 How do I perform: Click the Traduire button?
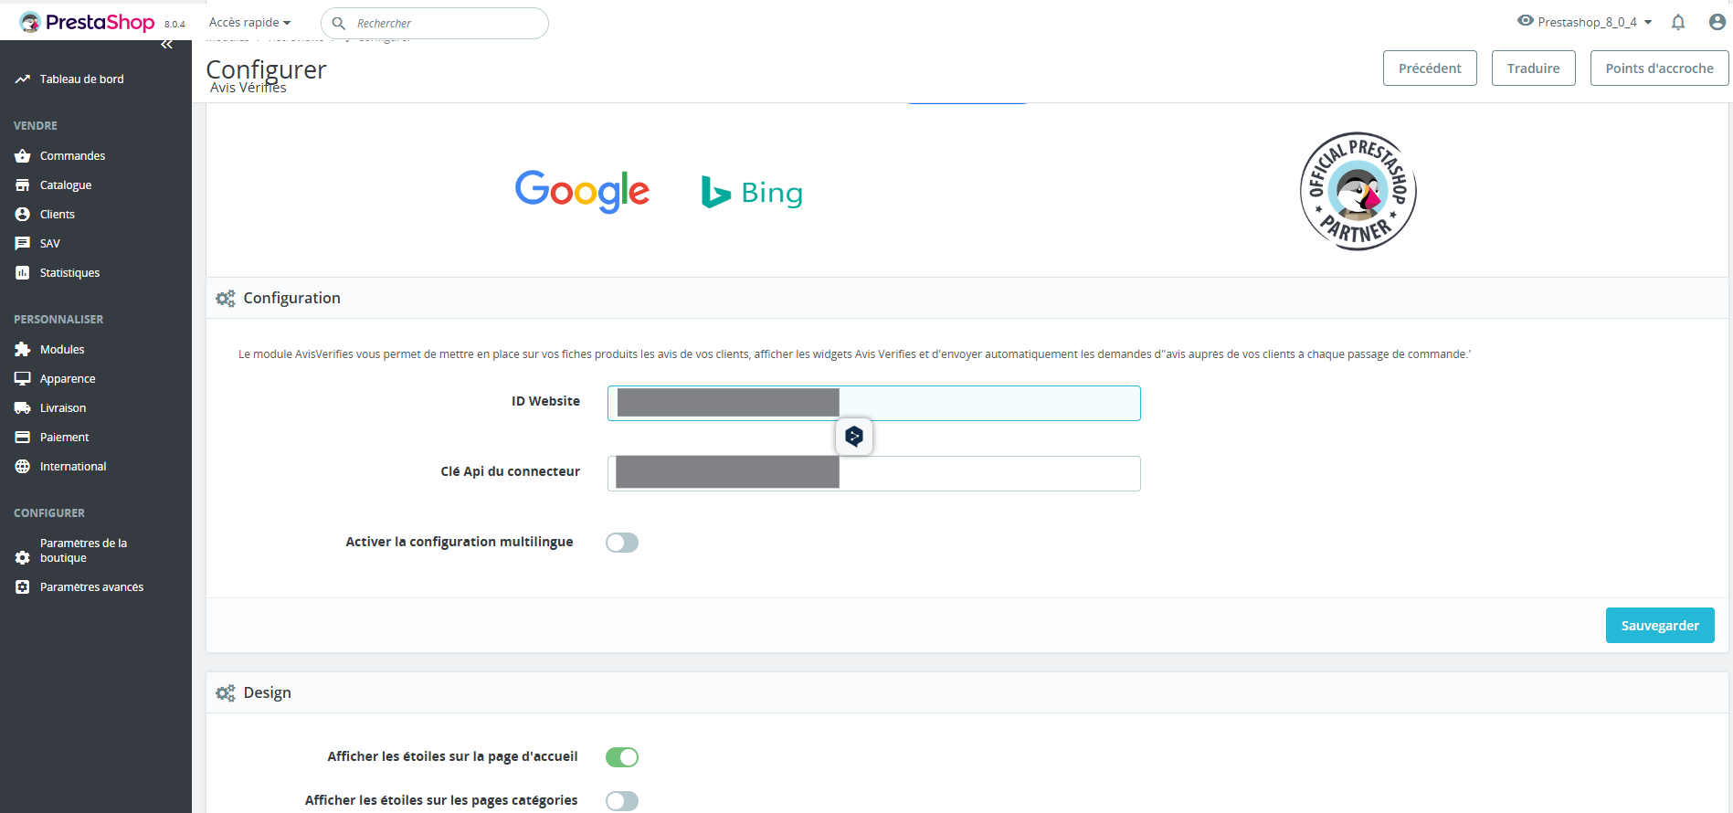[x=1533, y=69]
